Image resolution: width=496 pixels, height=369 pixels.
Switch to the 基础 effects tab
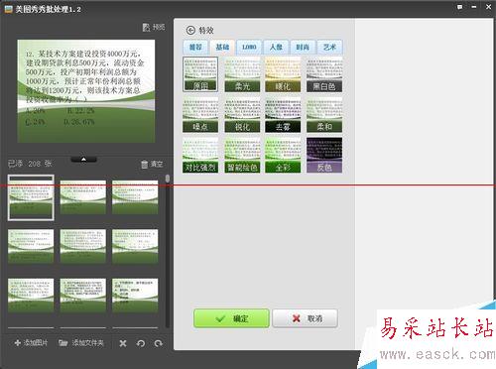click(222, 47)
